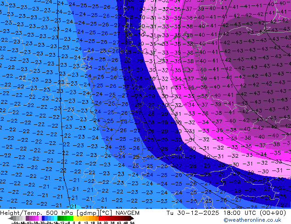291x224 pixels.
Task: Click the 54 label under the legend
Action: click(132, 223)
